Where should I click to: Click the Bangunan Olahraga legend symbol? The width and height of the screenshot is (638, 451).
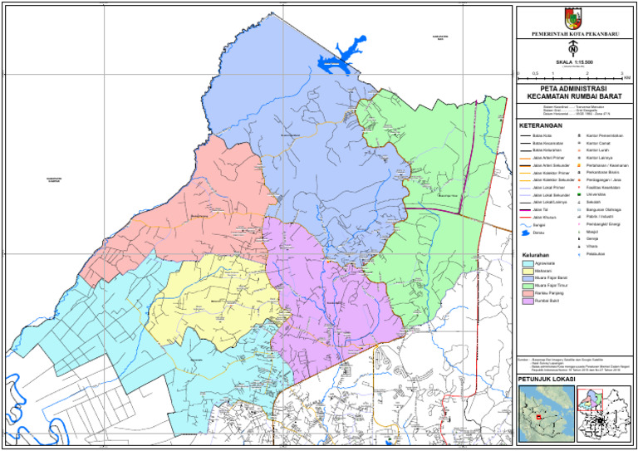(x=579, y=210)
